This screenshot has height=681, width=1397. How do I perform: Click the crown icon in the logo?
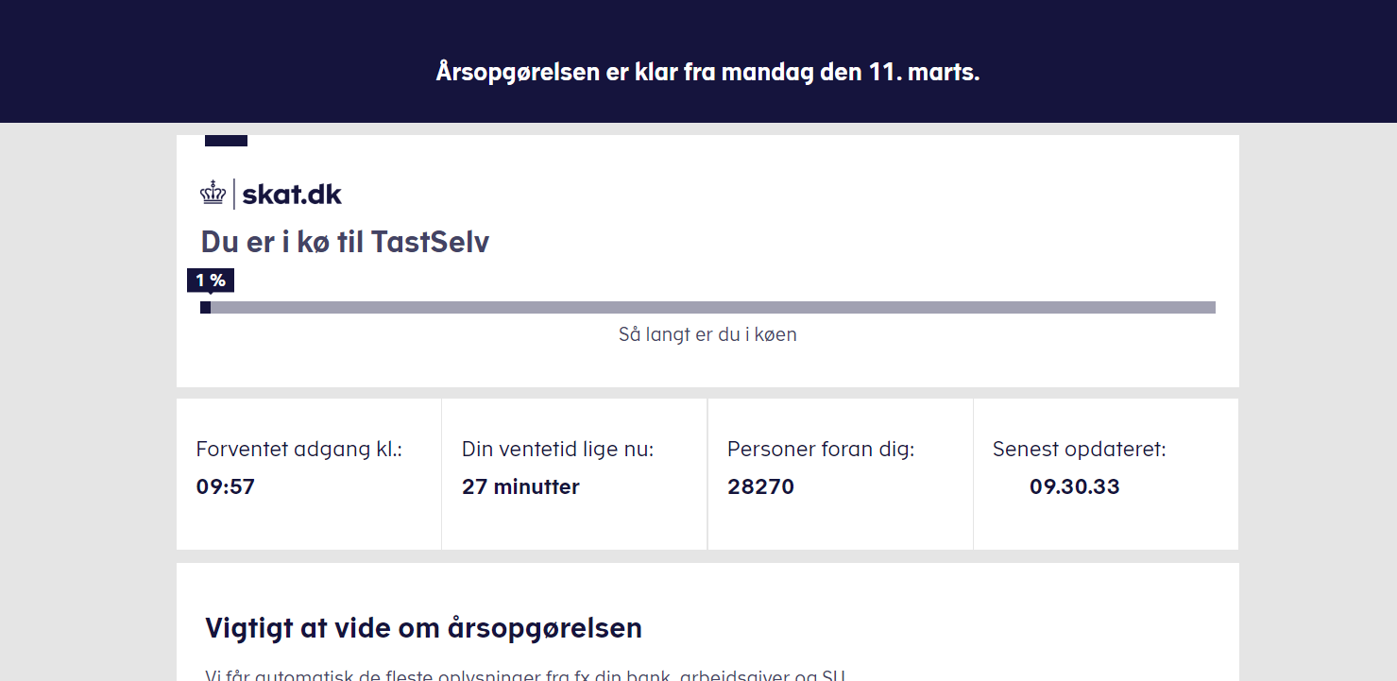click(x=213, y=194)
